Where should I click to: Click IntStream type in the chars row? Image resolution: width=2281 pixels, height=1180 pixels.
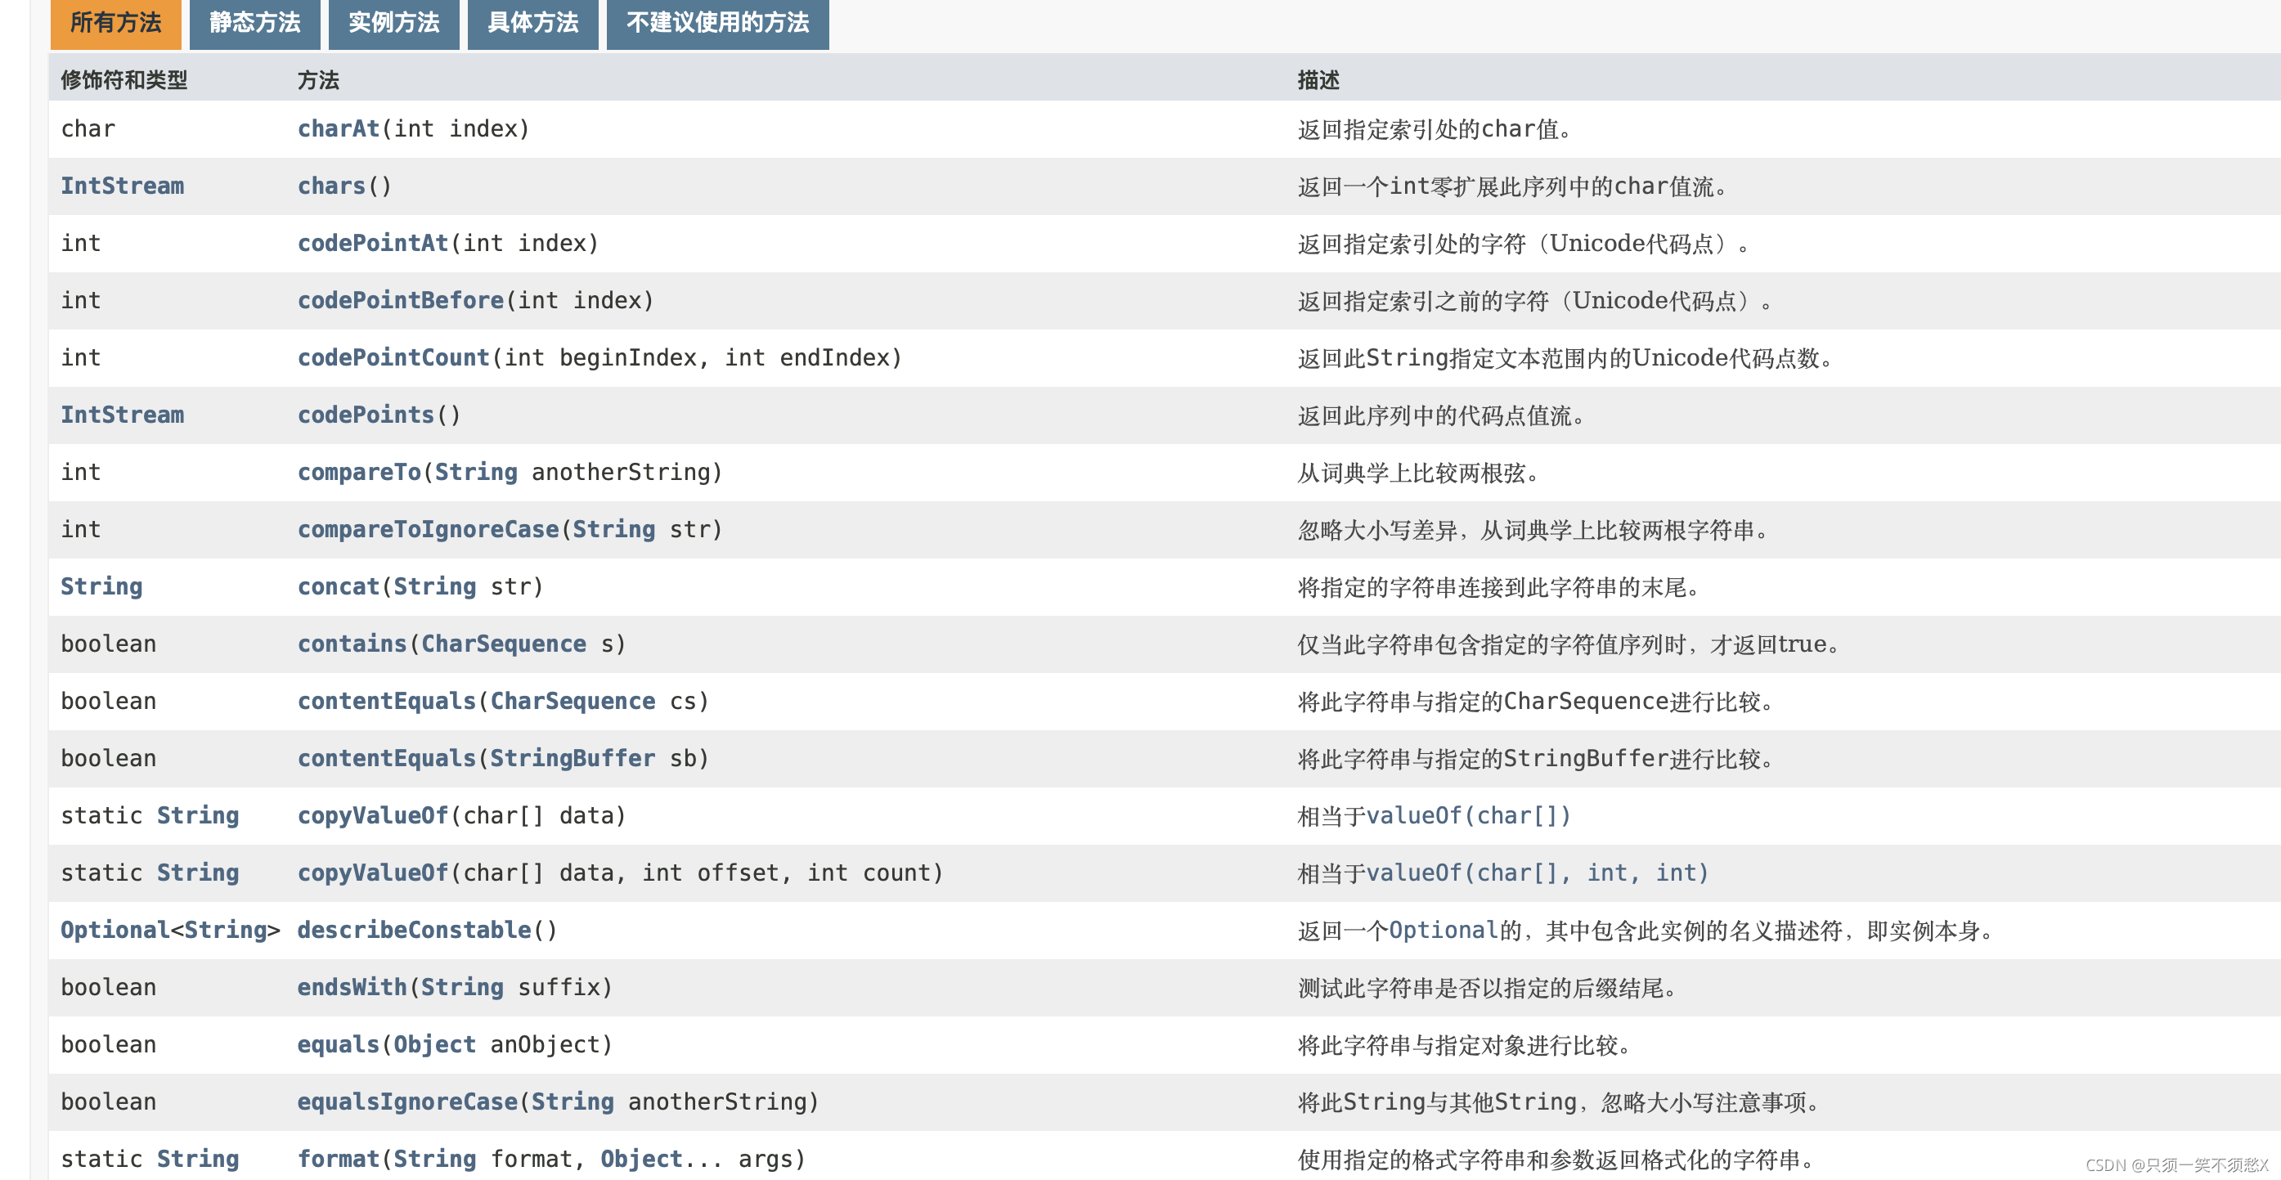click(122, 186)
